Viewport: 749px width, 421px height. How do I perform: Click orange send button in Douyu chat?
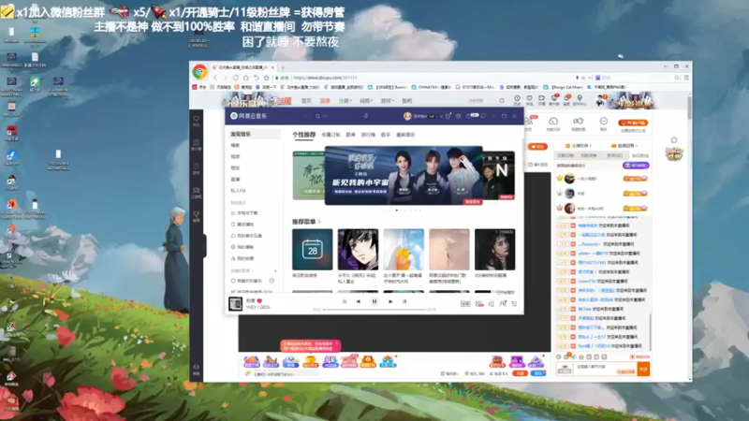(643, 369)
